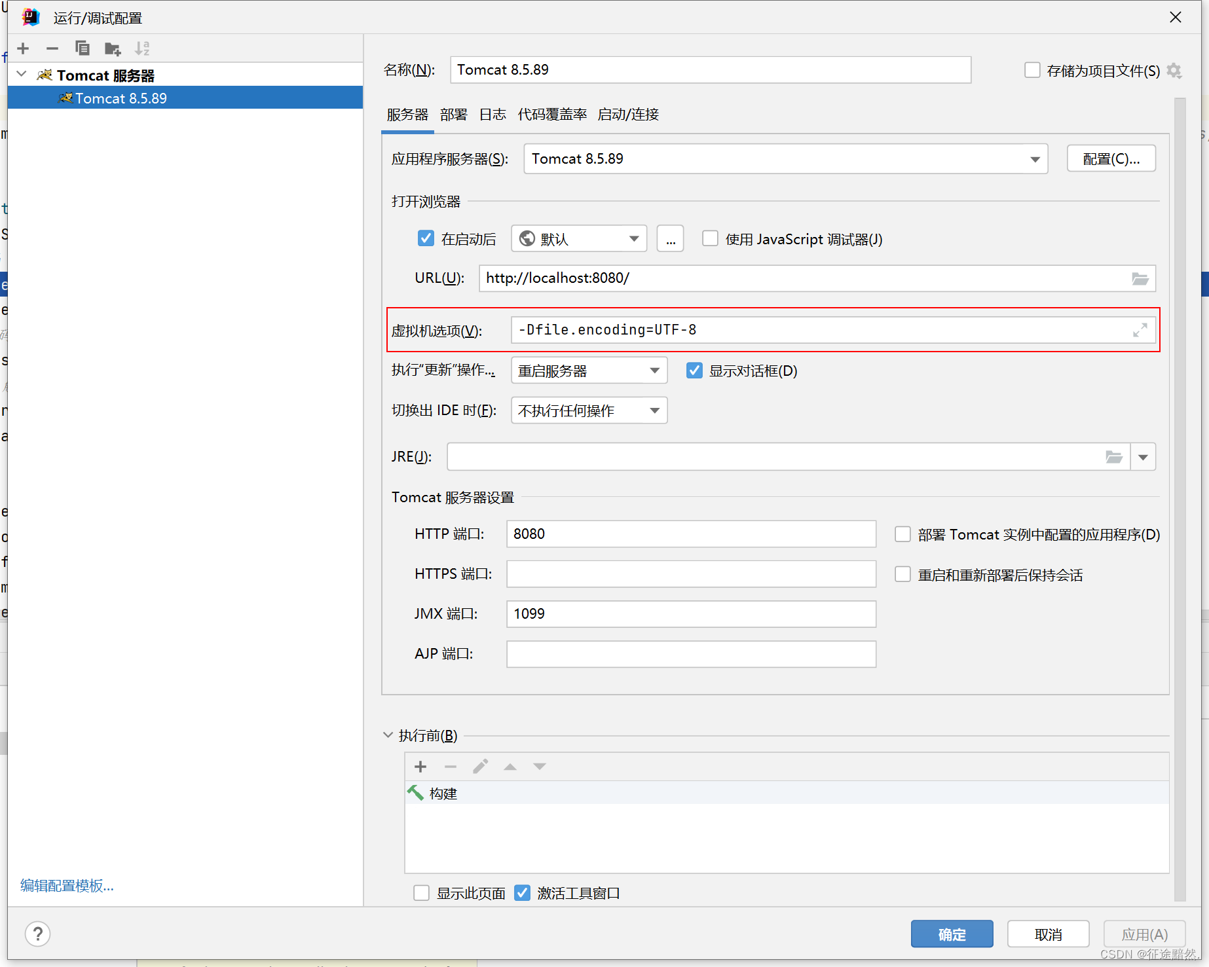The image size is (1209, 967).
Task: Select the 构建 before-launch task row
Action: 787,793
